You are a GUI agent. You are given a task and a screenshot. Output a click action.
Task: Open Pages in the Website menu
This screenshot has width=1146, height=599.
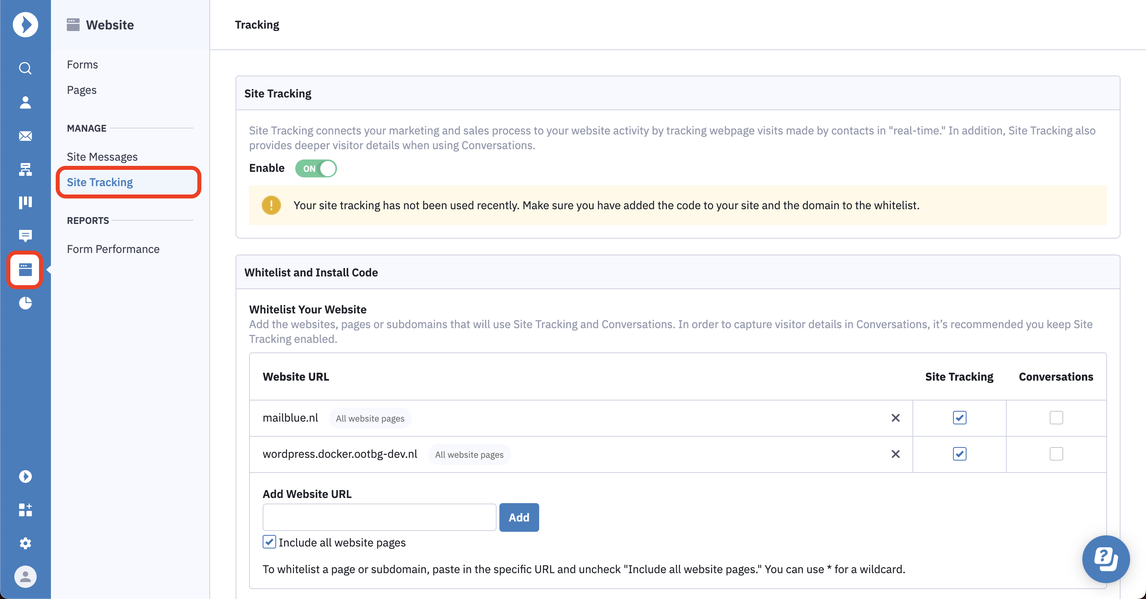coord(82,90)
